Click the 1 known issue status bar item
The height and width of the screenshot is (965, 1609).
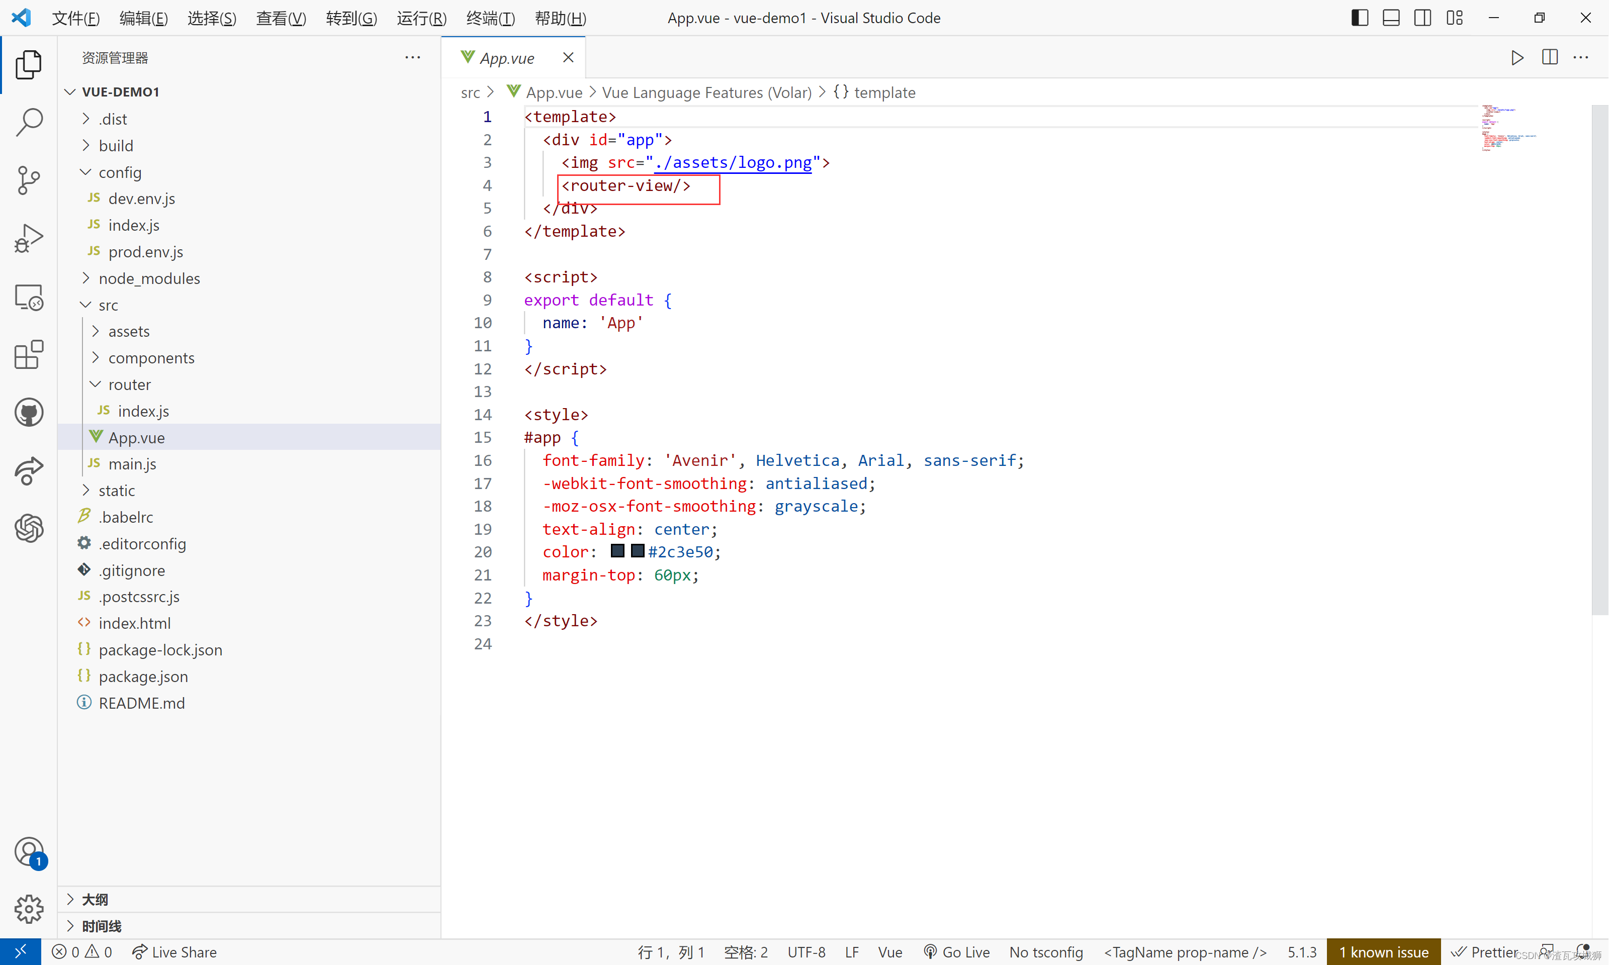tap(1380, 951)
